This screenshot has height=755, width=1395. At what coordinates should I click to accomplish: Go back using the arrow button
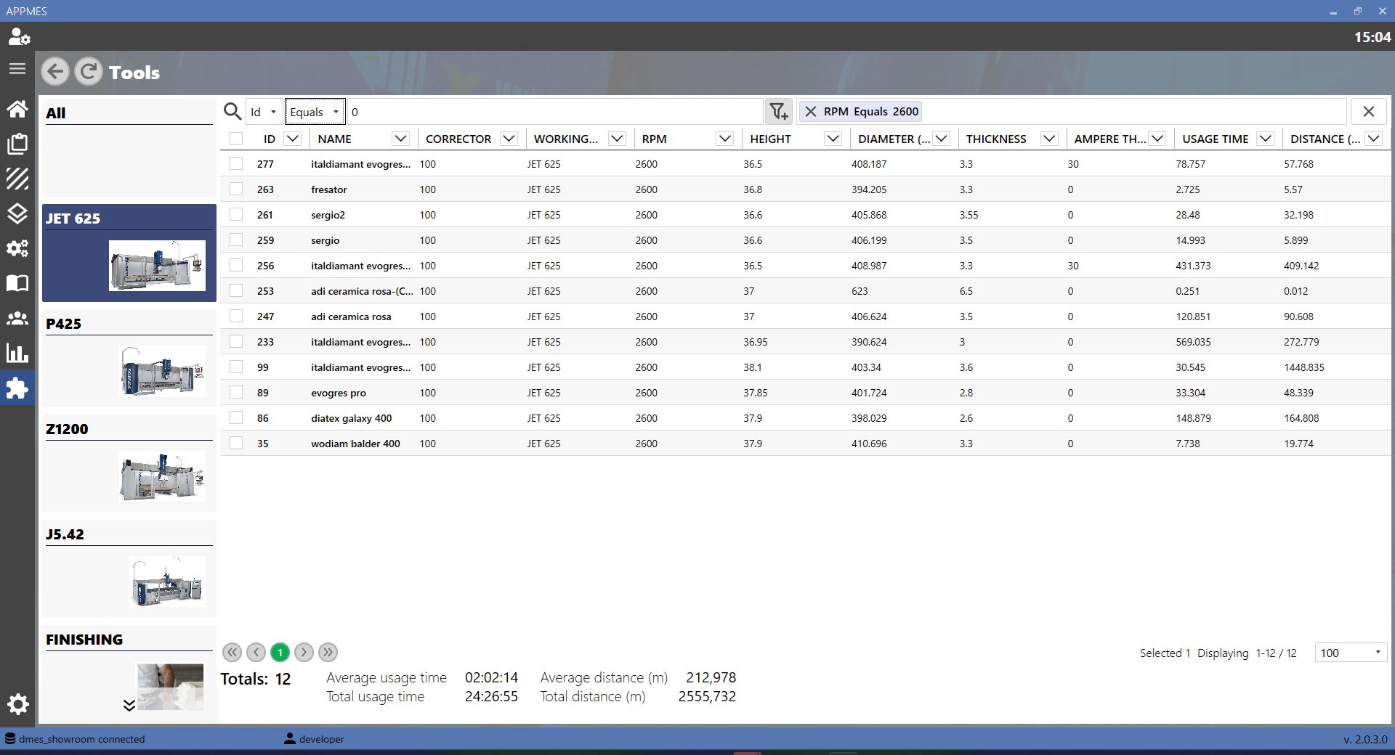[x=55, y=72]
